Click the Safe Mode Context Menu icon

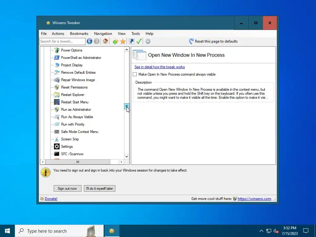(57, 132)
